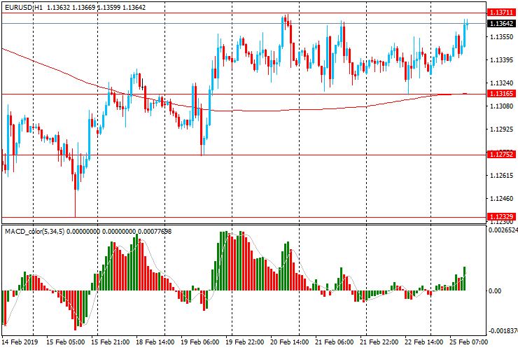Click the 1.12925 price axis value
Screen dimensions: 518x350
click(500, 129)
